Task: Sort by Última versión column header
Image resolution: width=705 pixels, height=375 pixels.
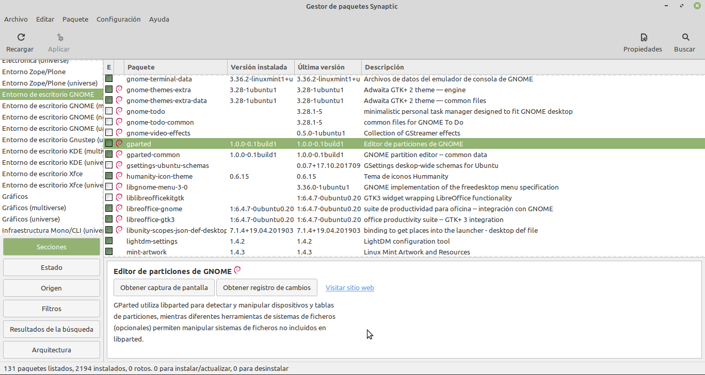Action: point(328,67)
